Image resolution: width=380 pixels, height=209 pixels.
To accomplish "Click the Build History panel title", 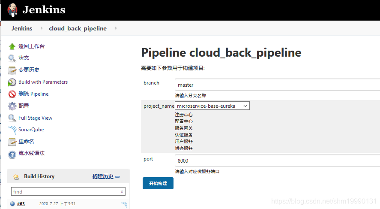I will click(39, 176).
